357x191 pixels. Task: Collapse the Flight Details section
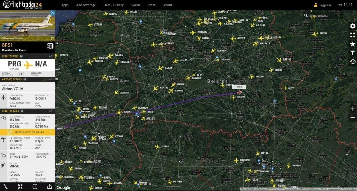[x=51, y=111]
